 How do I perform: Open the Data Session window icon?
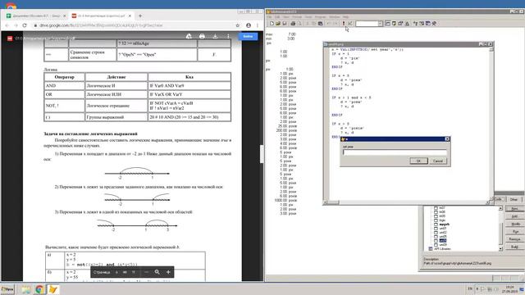click(394, 24)
